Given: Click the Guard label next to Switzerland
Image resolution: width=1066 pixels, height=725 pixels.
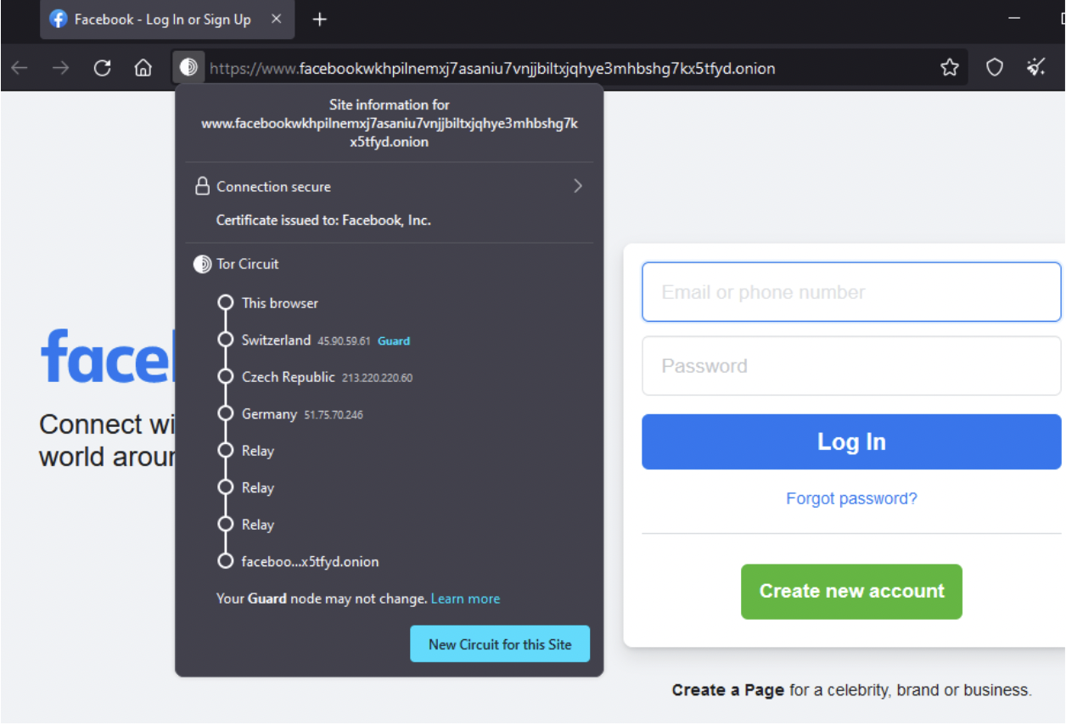Looking at the screenshot, I should click(394, 341).
